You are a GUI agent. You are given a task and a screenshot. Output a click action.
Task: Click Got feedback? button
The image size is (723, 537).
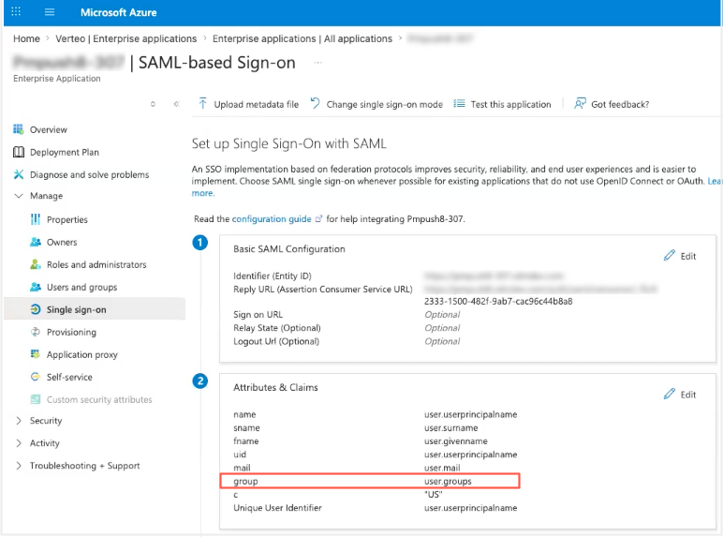tap(620, 104)
